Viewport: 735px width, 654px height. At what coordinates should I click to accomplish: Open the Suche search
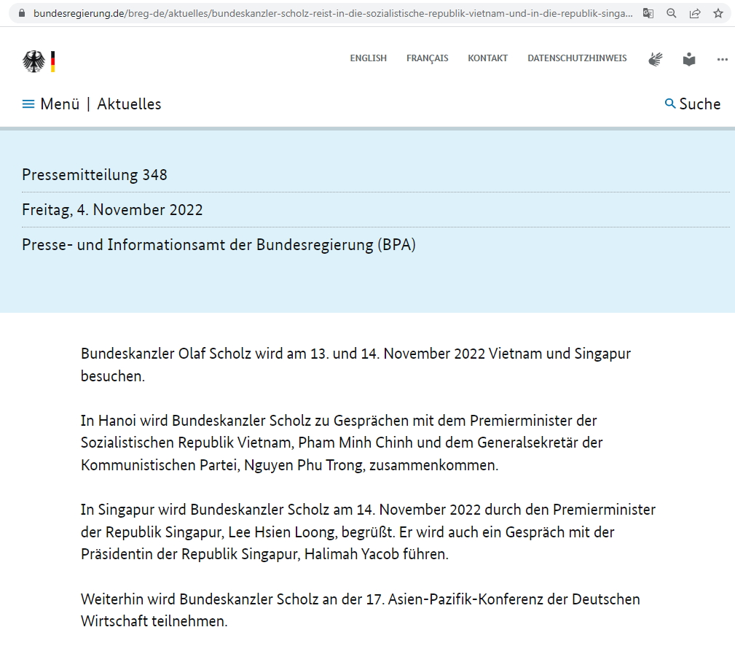pyautogui.click(x=700, y=104)
